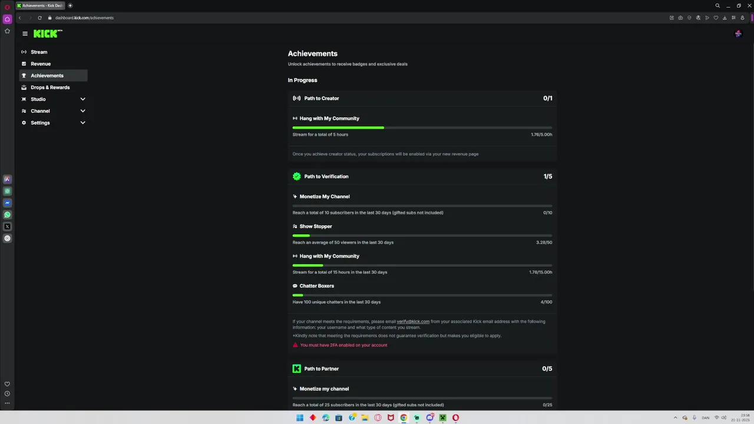Show hidden system tray icons
Viewport: 754px width, 424px height.
(x=675, y=418)
